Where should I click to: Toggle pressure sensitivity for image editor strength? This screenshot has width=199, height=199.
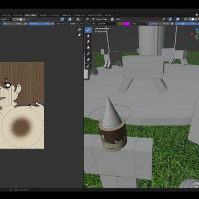(x=53, y=24)
